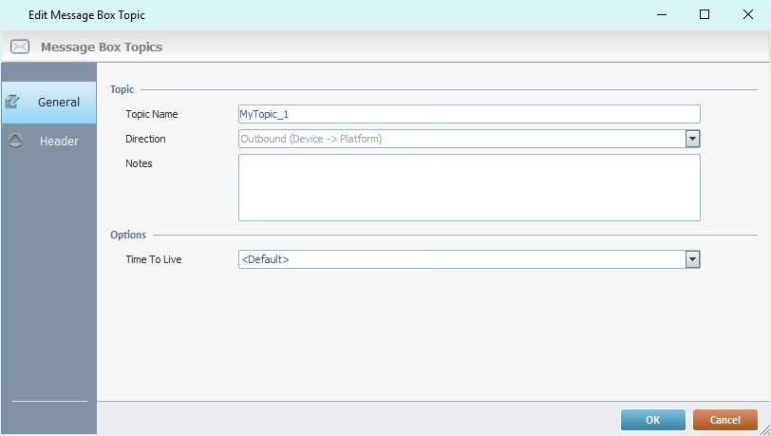Click the envelope icon beside Message Box Topics
Image resolution: width=771 pixels, height=436 pixels.
click(19, 47)
